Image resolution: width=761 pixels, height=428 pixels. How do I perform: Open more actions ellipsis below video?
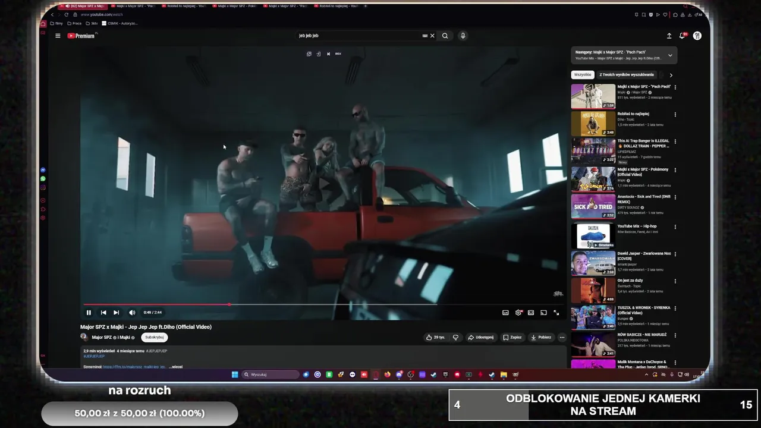click(562, 337)
